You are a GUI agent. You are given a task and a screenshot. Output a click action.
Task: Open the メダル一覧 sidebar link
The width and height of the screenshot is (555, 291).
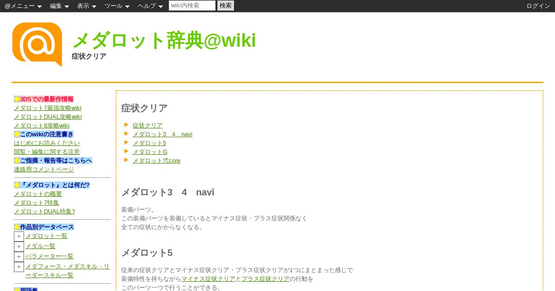point(40,246)
